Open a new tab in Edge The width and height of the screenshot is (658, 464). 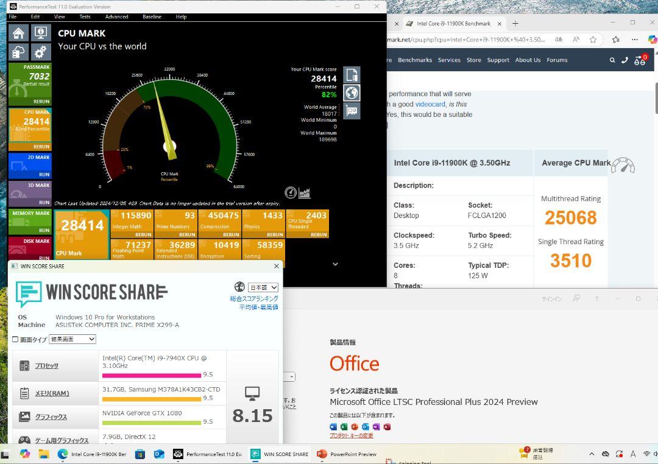coord(515,24)
